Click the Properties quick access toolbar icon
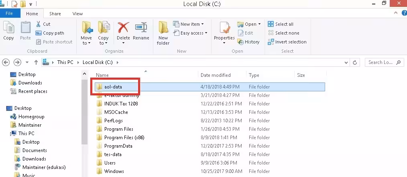 (x=14, y=4)
